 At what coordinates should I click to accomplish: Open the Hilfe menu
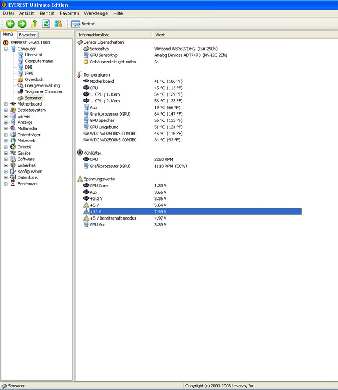[x=118, y=13]
